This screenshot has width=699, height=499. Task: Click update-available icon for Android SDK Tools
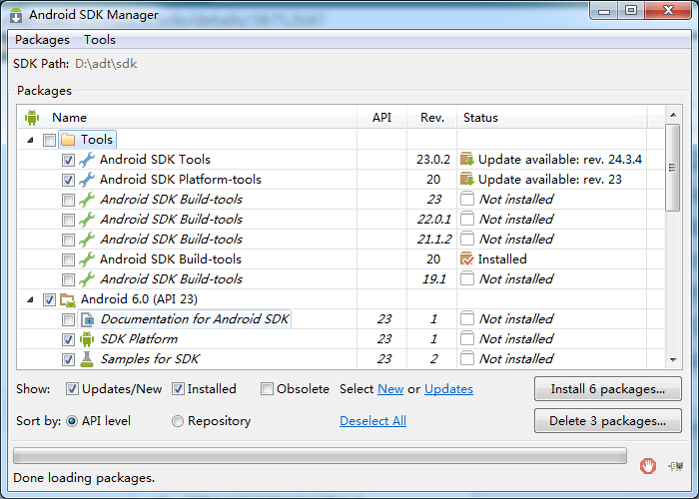(x=467, y=159)
